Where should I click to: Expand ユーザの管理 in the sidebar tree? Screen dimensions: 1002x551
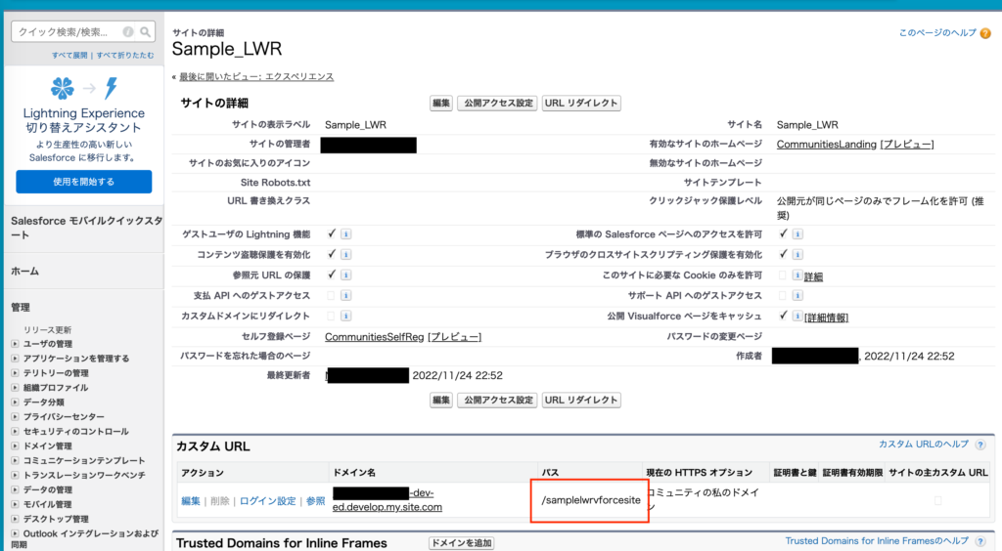click(x=15, y=344)
